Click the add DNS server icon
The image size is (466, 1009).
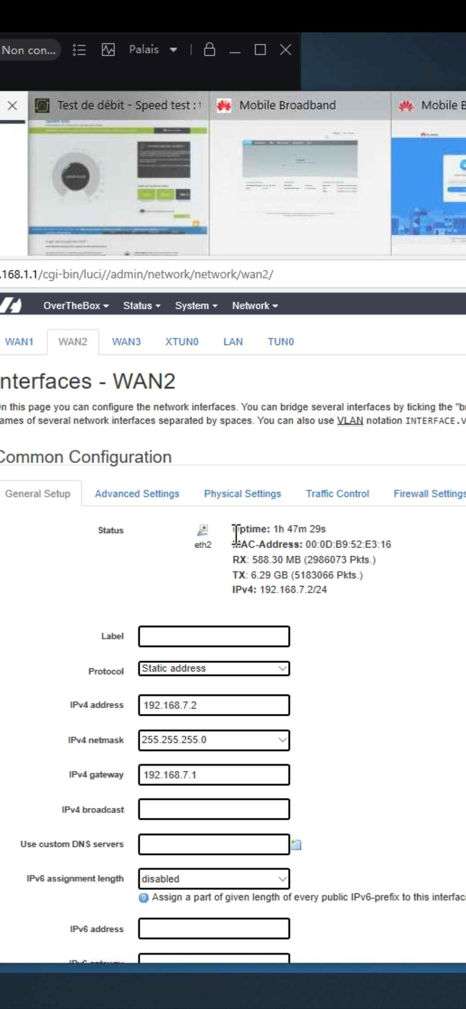296,844
